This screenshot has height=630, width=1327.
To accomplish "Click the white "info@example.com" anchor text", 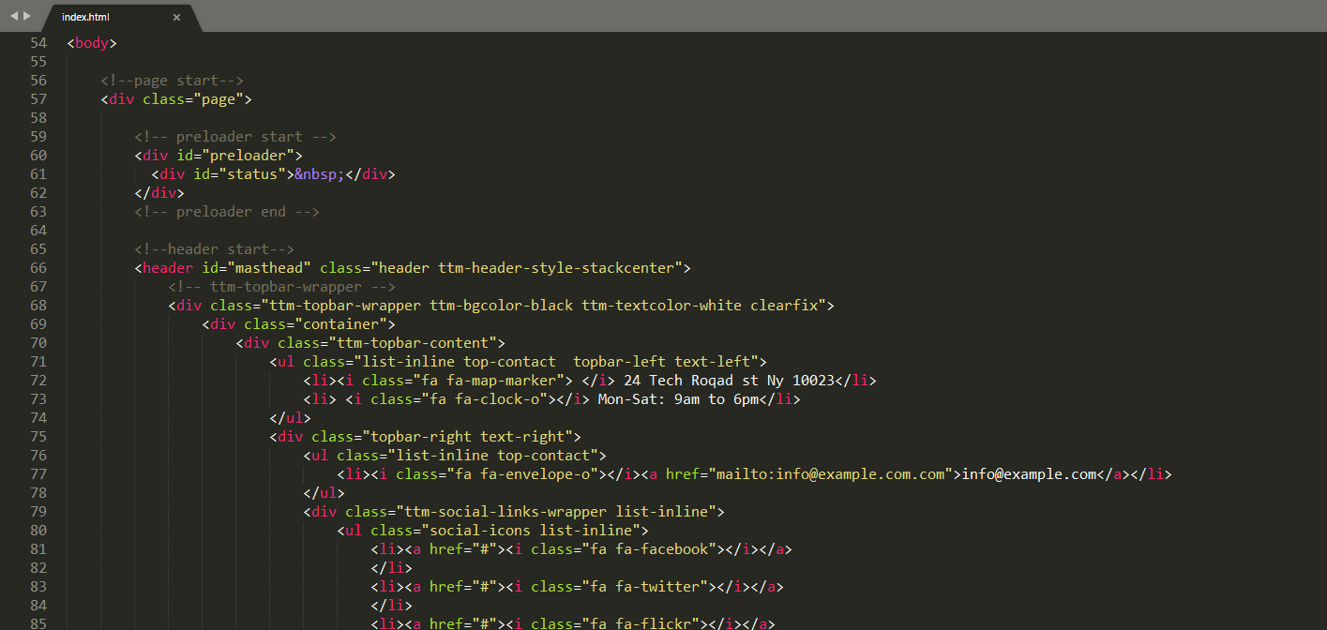I will (x=1030, y=474).
